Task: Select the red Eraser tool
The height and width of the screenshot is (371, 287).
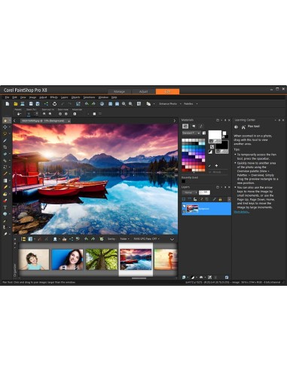Action: click(x=5, y=201)
